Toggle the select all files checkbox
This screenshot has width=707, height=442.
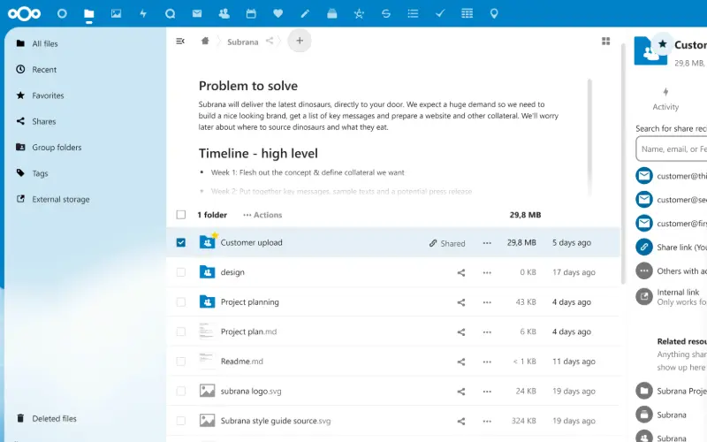(181, 215)
